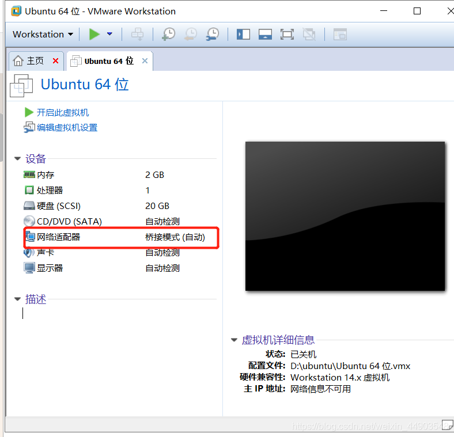454x437 pixels.
Task: Click the console view toolbar icon
Action: click(340, 34)
